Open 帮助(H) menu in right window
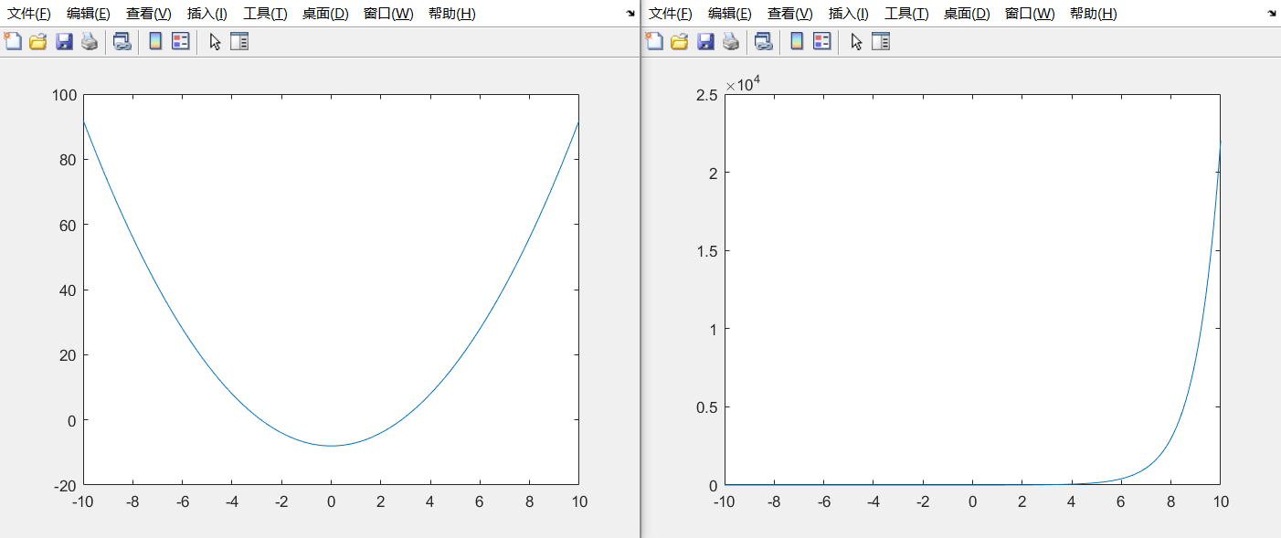Image resolution: width=1281 pixels, height=538 pixels. [x=1093, y=14]
